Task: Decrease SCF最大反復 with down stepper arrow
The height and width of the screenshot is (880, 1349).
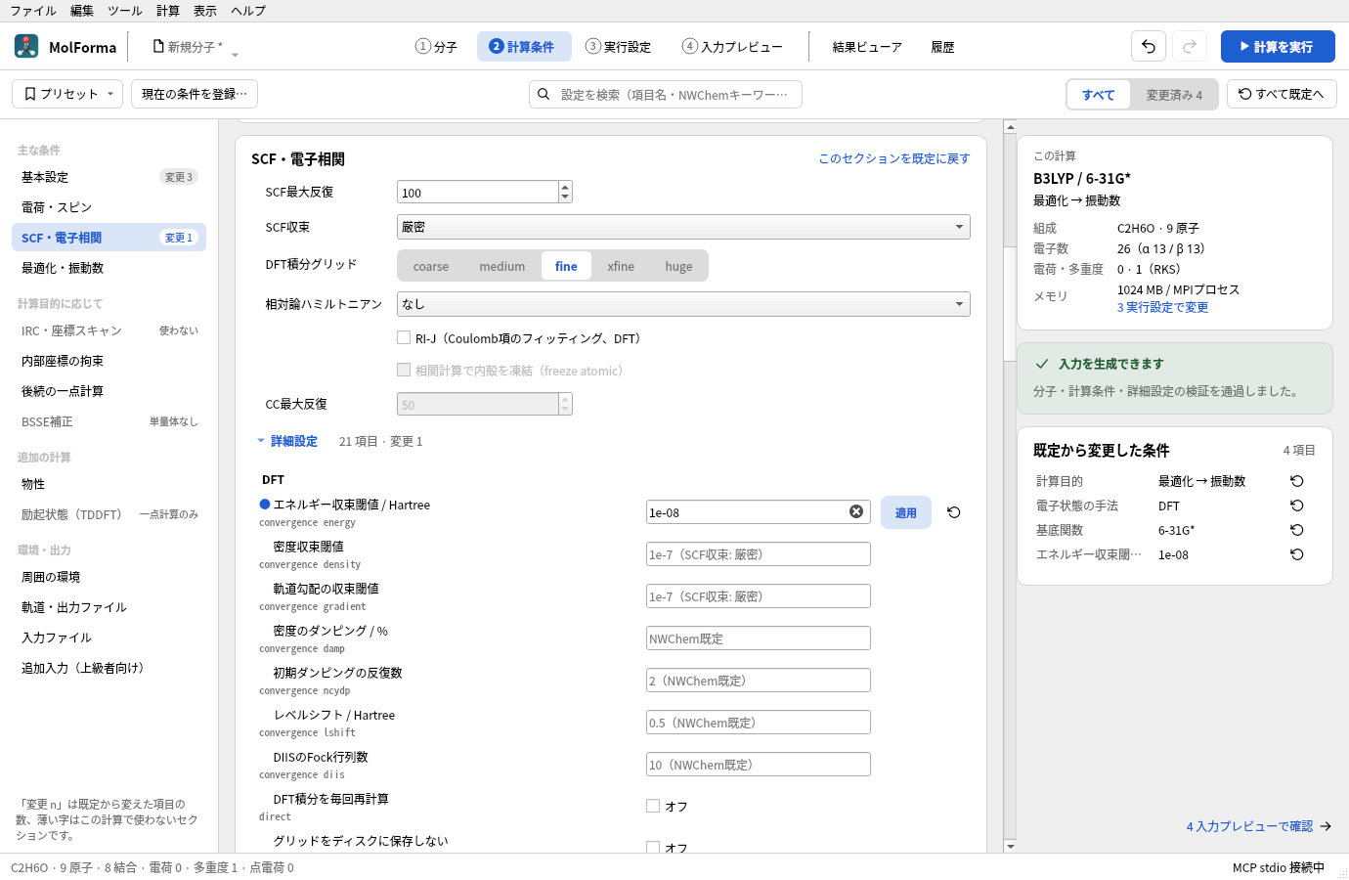Action: [565, 198]
